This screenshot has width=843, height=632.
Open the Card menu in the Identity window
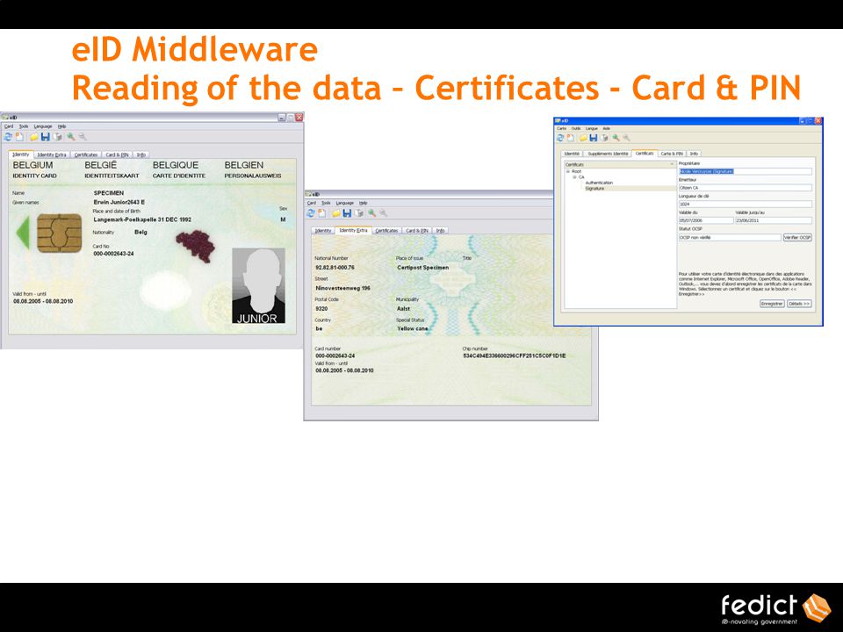[9, 126]
